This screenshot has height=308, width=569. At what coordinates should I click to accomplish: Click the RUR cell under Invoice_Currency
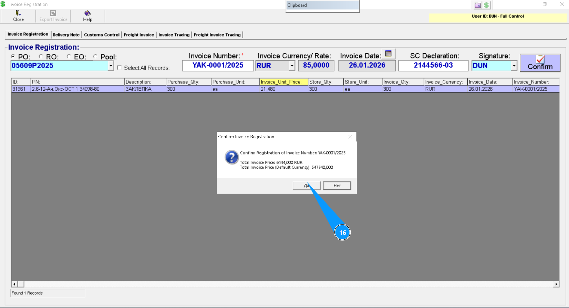pos(446,89)
